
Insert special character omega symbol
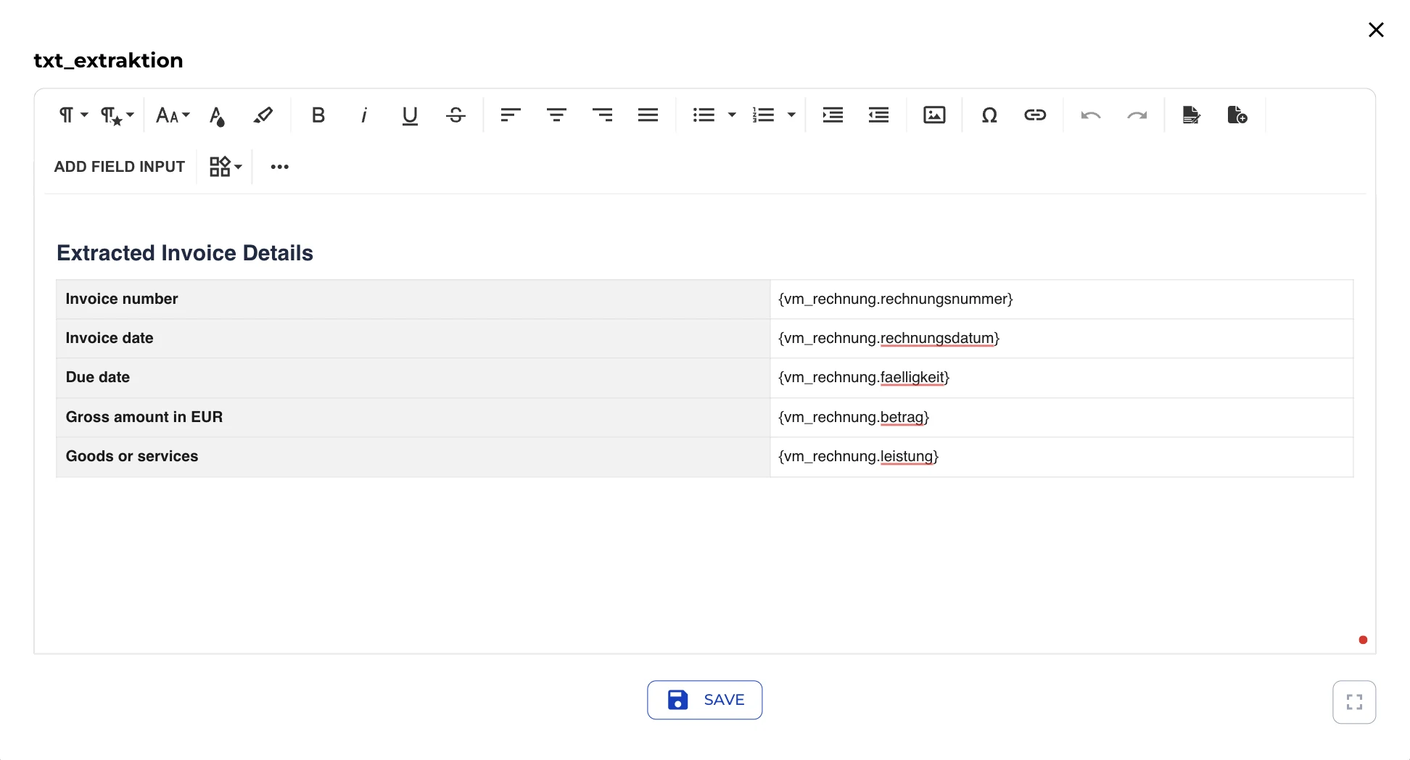(989, 115)
